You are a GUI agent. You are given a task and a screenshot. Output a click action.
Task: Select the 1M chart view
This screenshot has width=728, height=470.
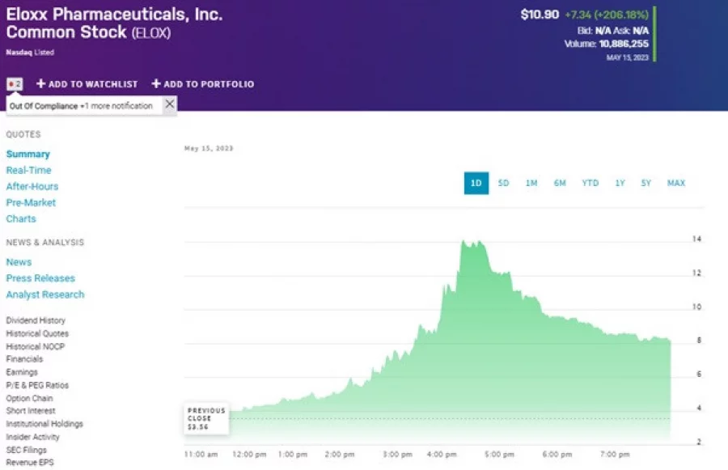[x=531, y=183]
